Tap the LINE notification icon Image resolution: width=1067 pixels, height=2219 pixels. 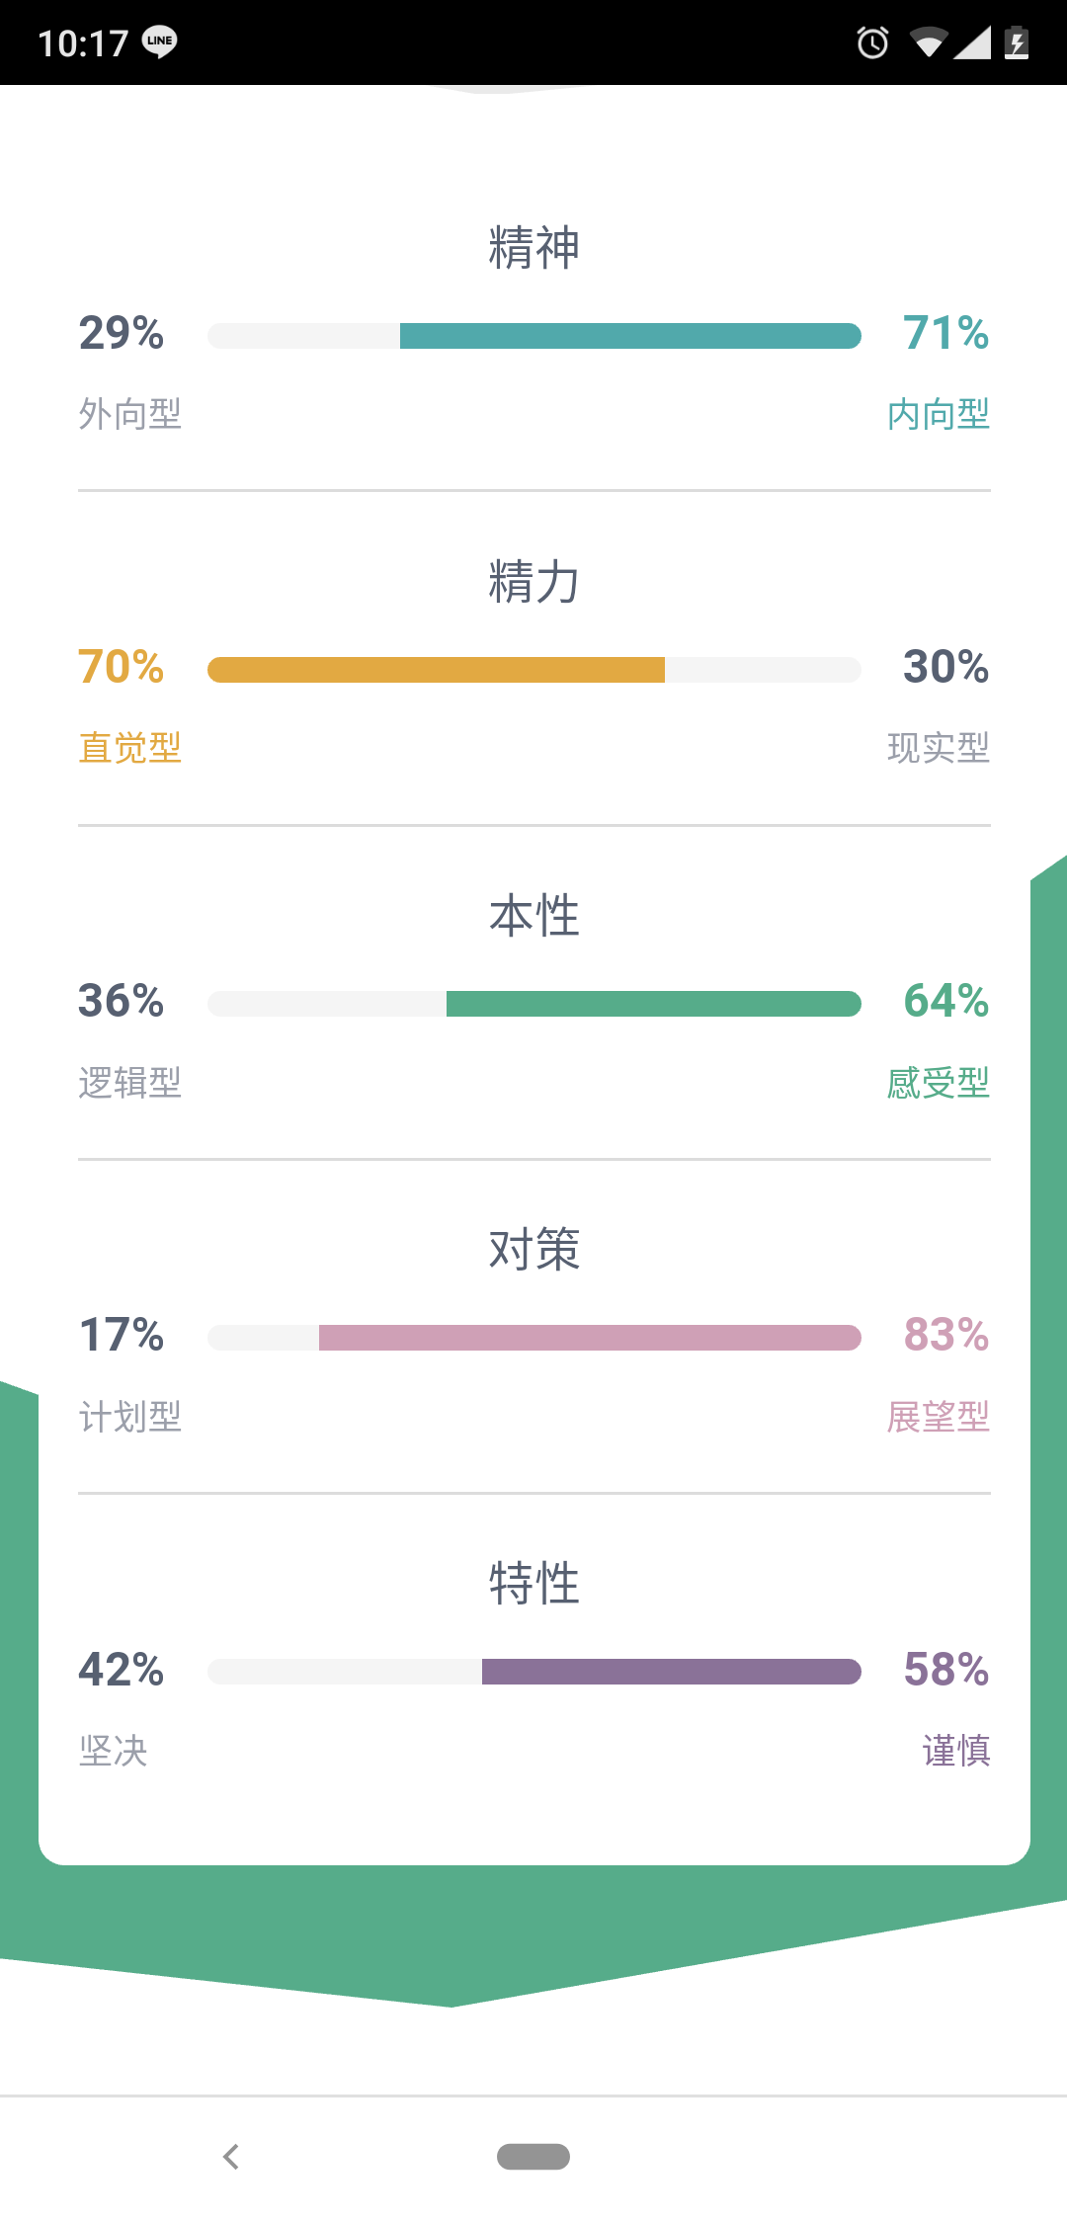160,41
